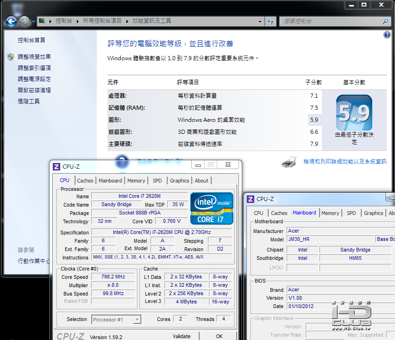The image size is (395, 340).
Task: Open 調整視覺效果 link
Action: coord(34,57)
